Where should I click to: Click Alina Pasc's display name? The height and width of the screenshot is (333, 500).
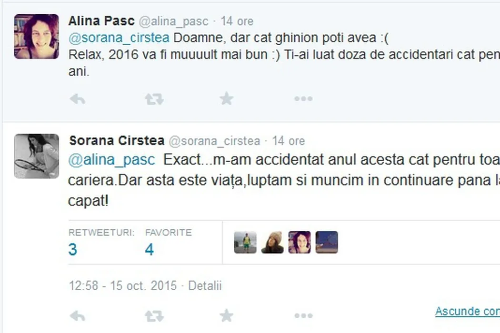(101, 21)
